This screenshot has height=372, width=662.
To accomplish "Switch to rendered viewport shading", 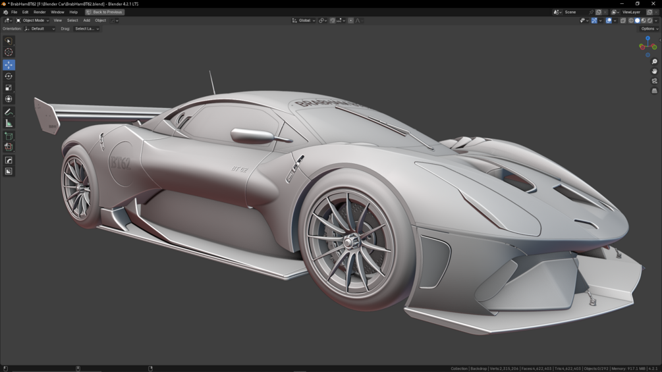I will click(x=649, y=20).
